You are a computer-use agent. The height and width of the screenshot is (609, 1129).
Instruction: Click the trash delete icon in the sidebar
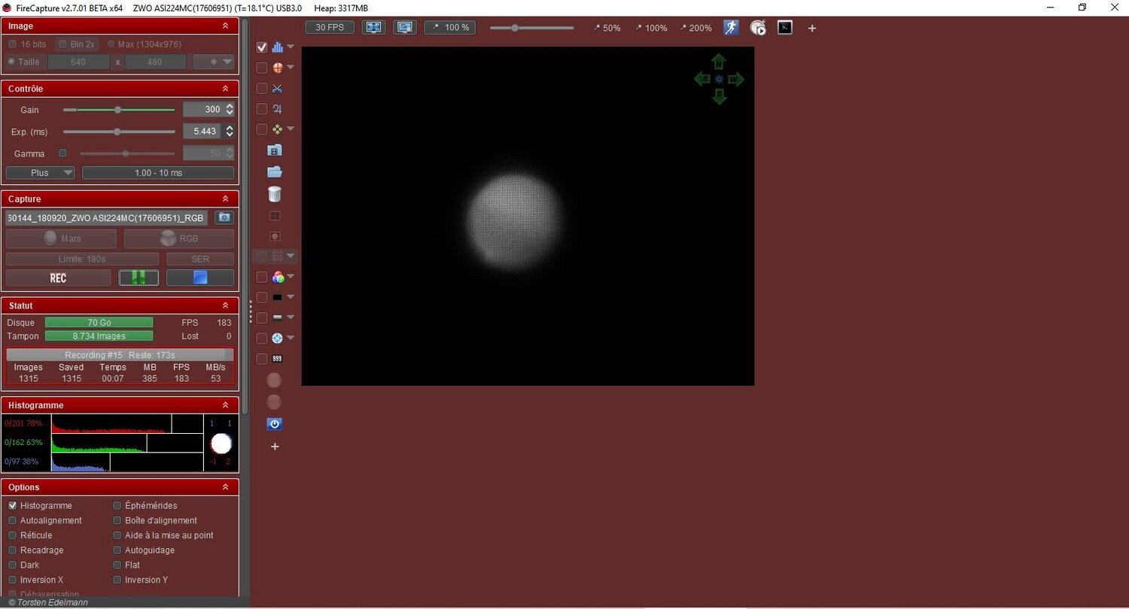tap(274, 194)
